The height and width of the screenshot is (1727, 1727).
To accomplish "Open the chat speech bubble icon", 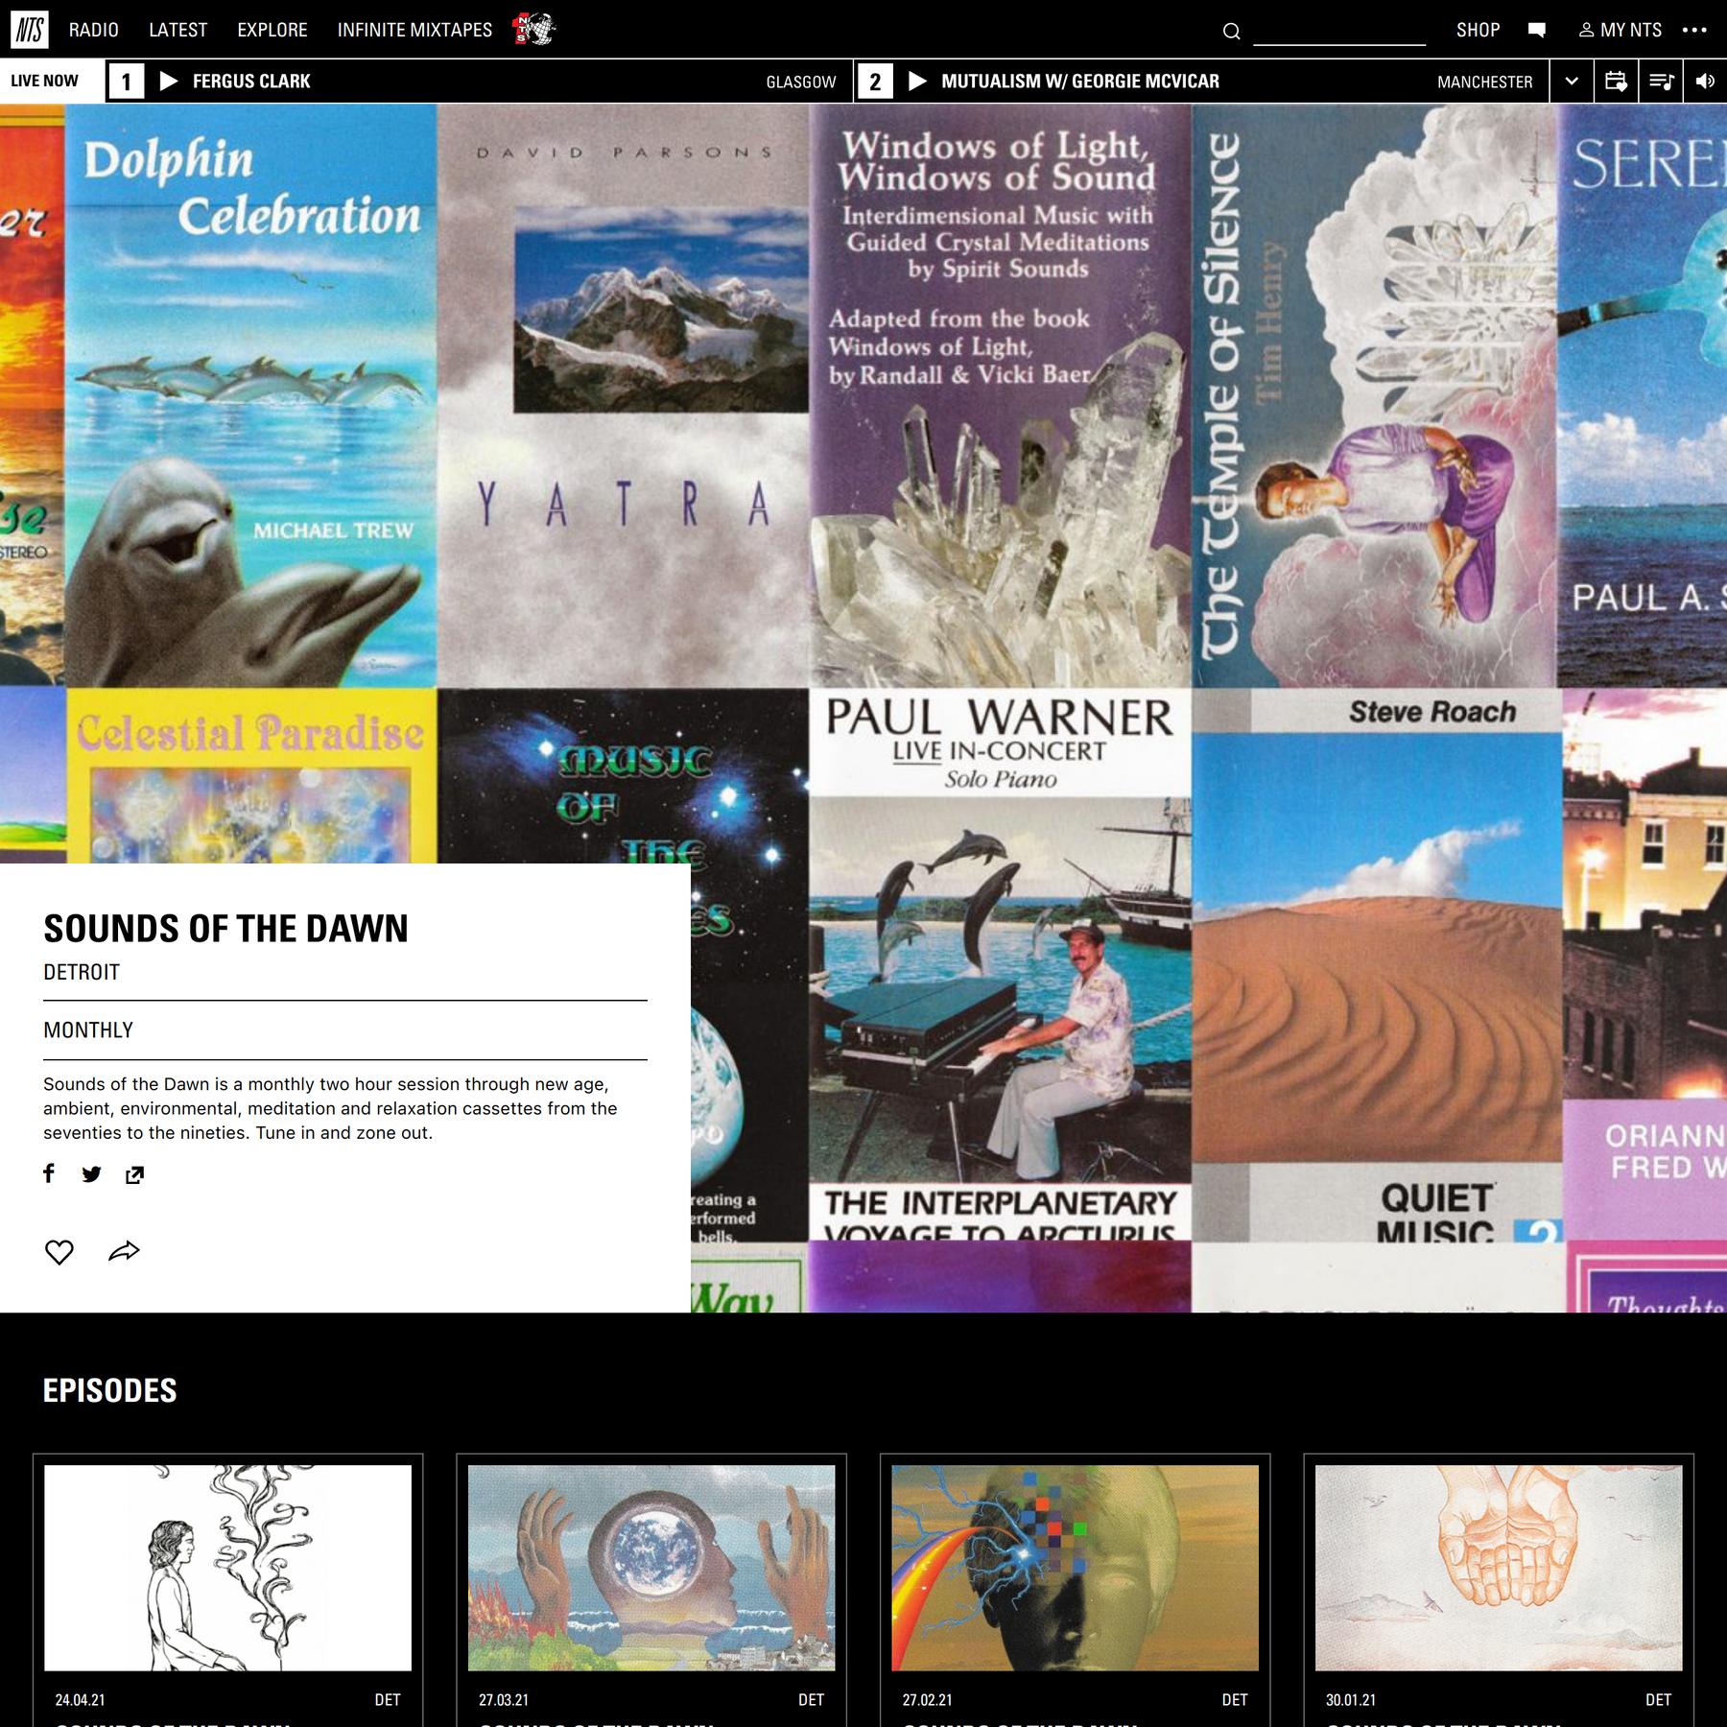I will tap(1536, 30).
